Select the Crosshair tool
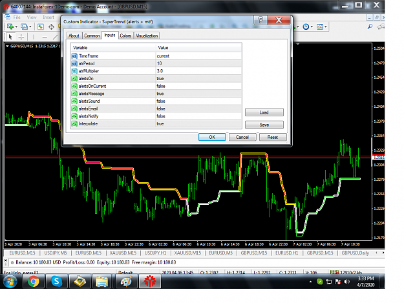Viewport: 404px width, 303px height. click(x=21, y=37)
